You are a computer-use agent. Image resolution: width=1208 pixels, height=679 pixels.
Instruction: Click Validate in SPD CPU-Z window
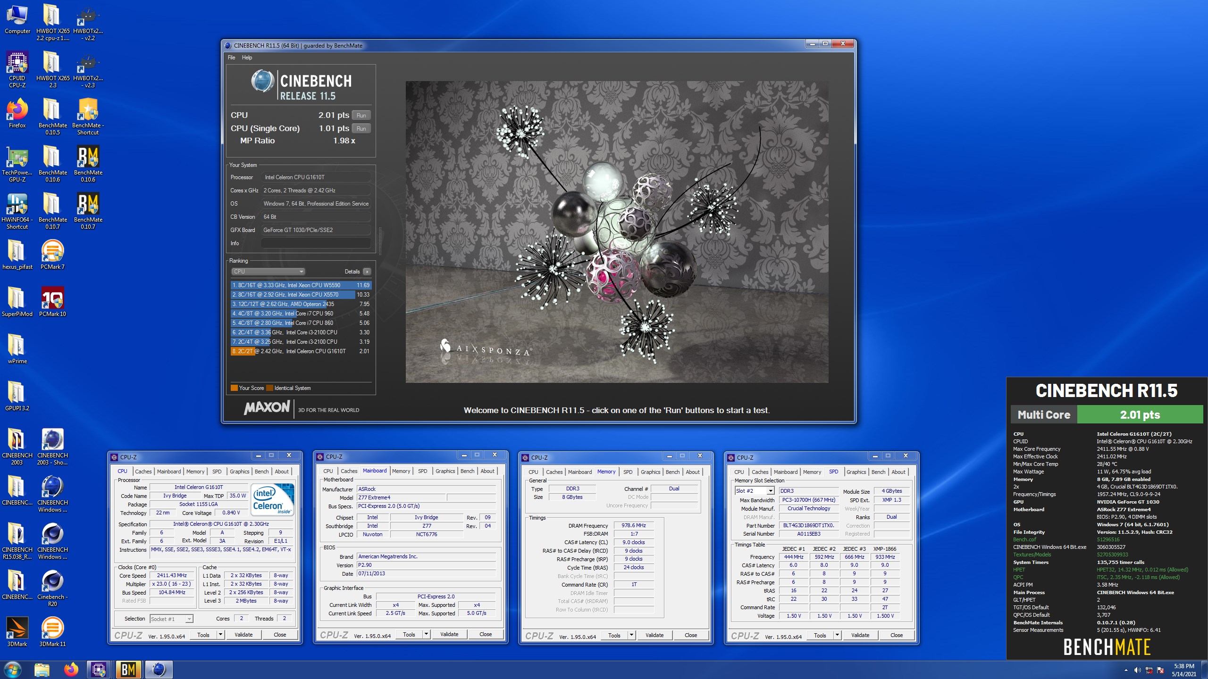(860, 635)
